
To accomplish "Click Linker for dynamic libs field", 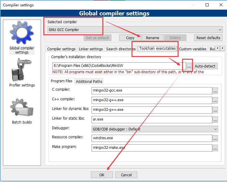I will (x=152, y=110).
